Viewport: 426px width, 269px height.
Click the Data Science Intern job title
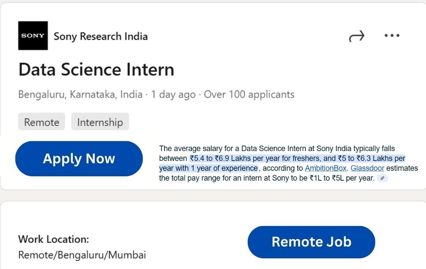coord(96,70)
